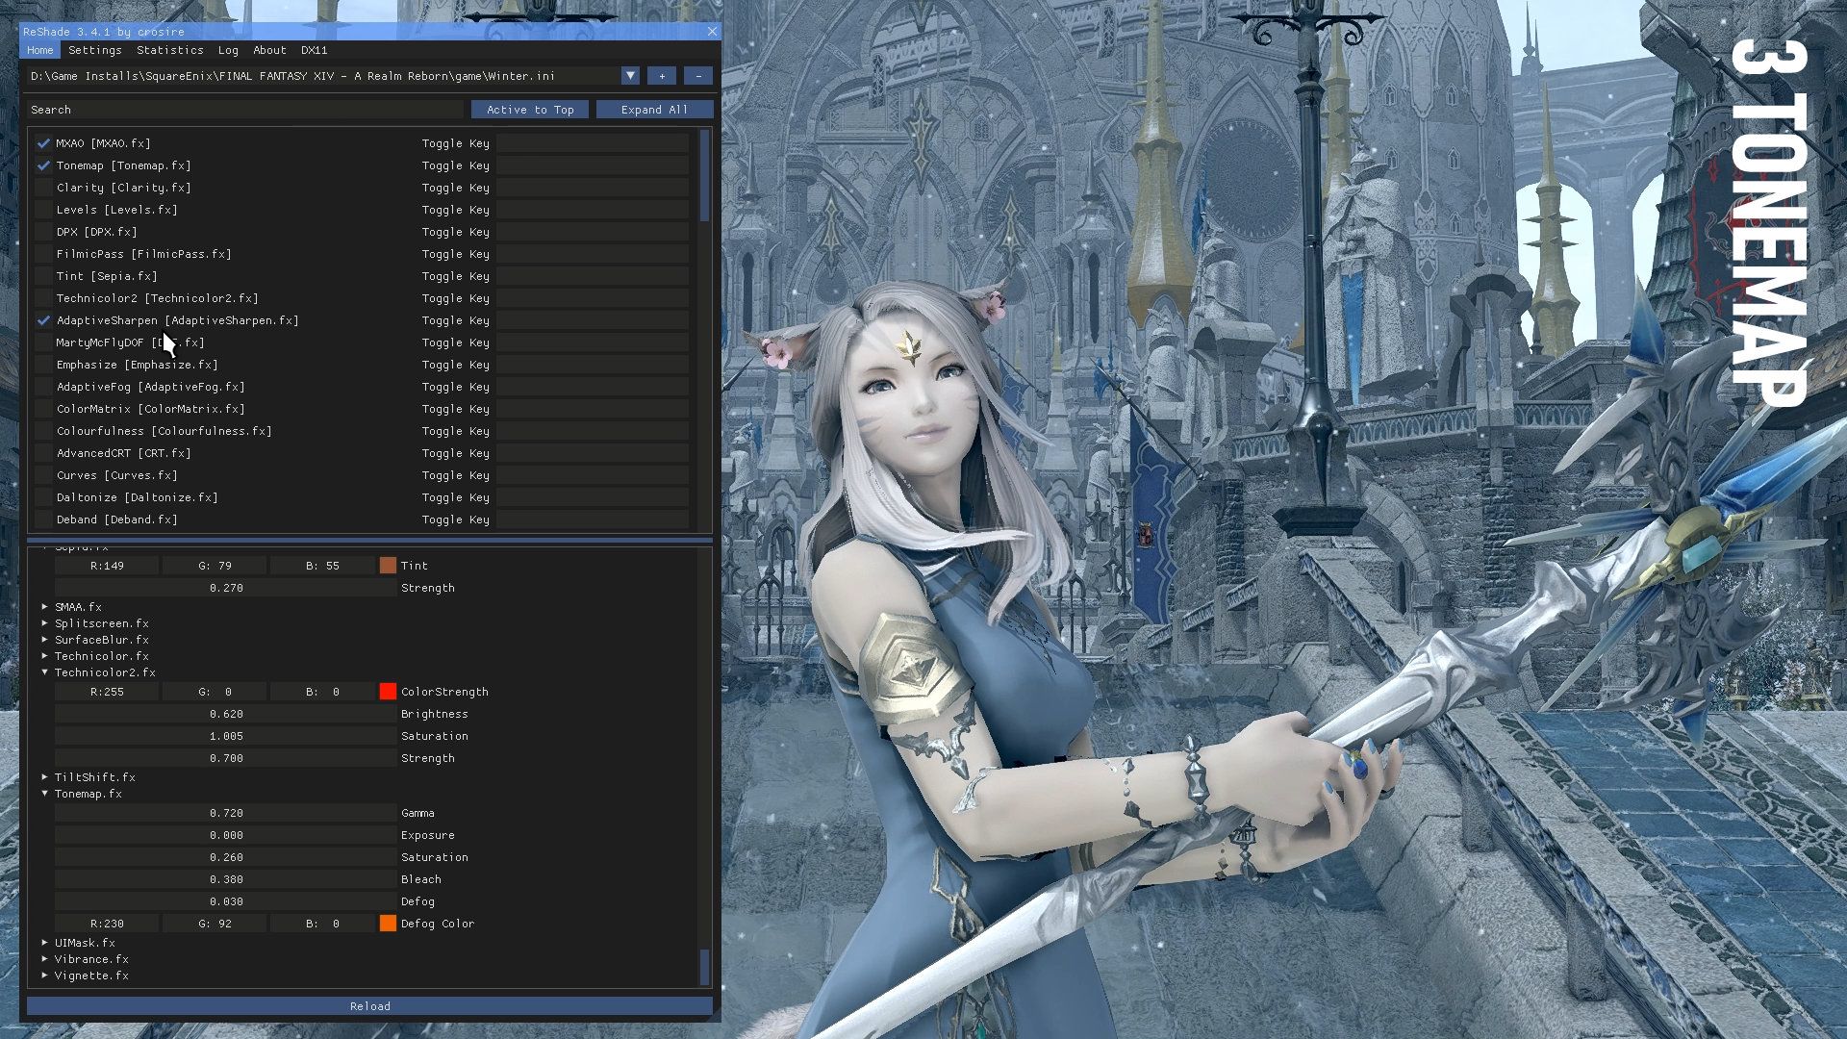This screenshot has height=1039, width=1847.
Task: Enable the Technicolor2 effect checkbox
Action: [43, 298]
